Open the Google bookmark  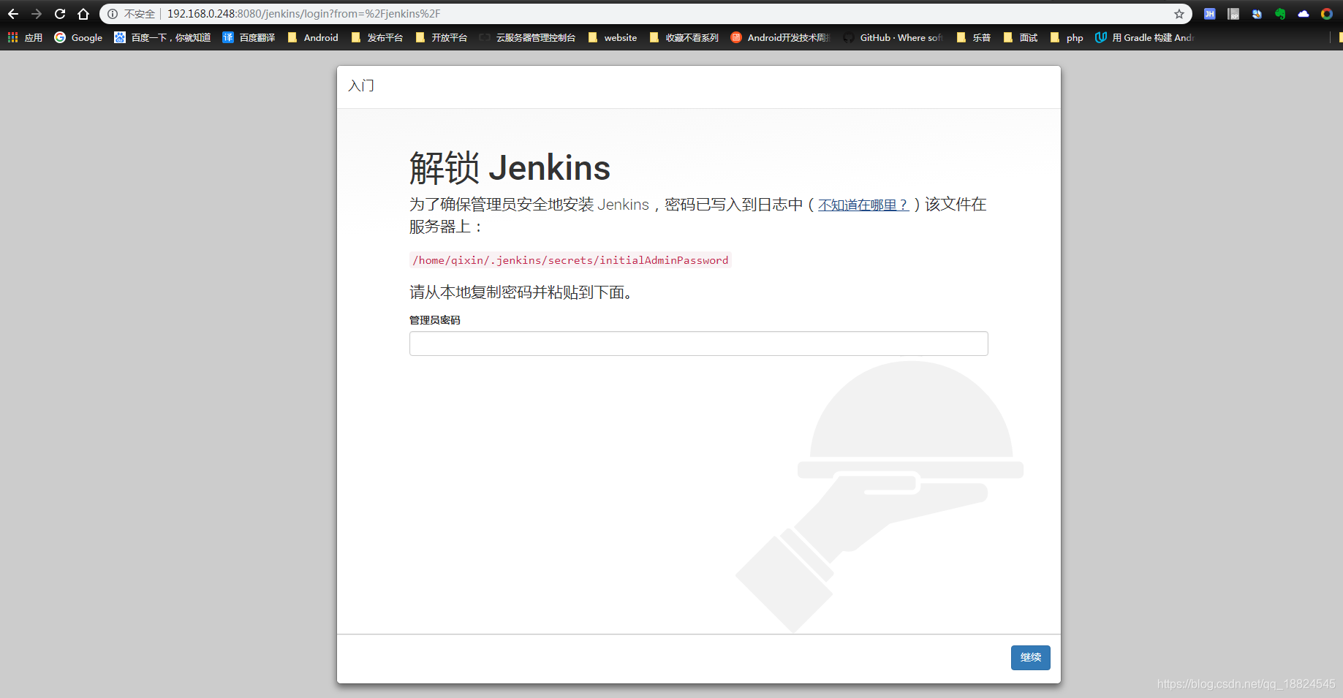click(x=78, y=37)
